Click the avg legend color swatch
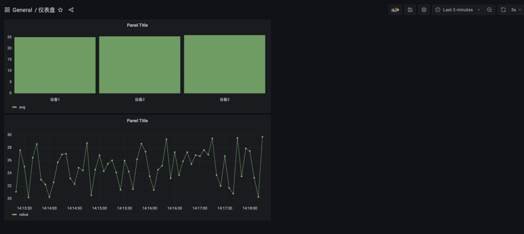524x234 pixels. 15,107
